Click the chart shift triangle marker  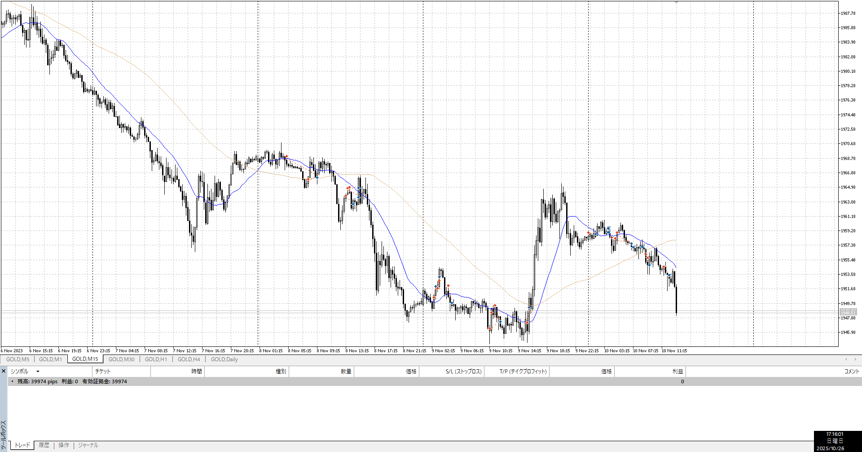(676, 3)
